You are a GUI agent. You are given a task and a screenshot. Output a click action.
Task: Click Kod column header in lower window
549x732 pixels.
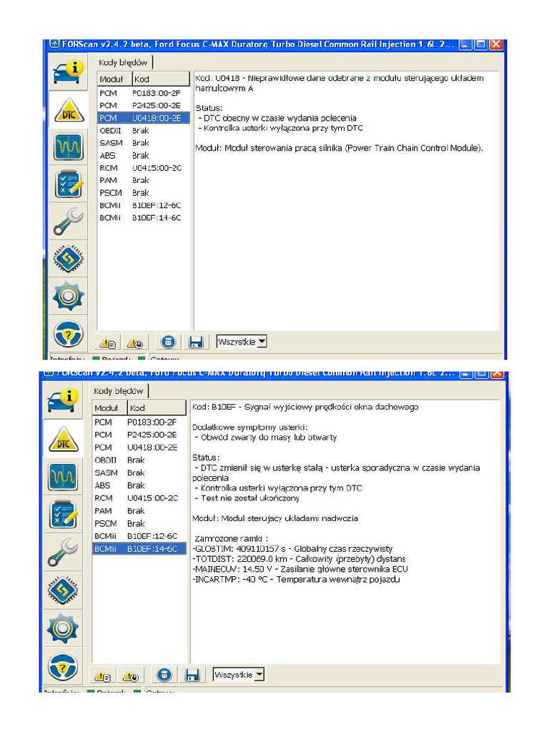[157, 407]
